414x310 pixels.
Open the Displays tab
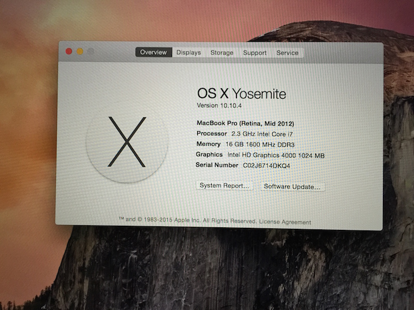(188, 53)
